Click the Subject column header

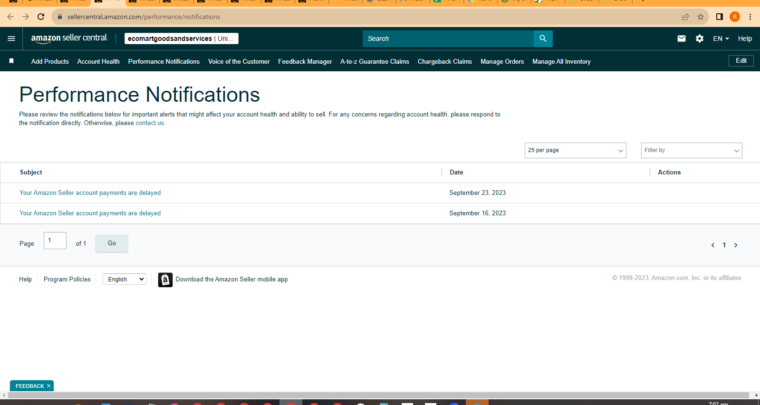tap(31, 173)
